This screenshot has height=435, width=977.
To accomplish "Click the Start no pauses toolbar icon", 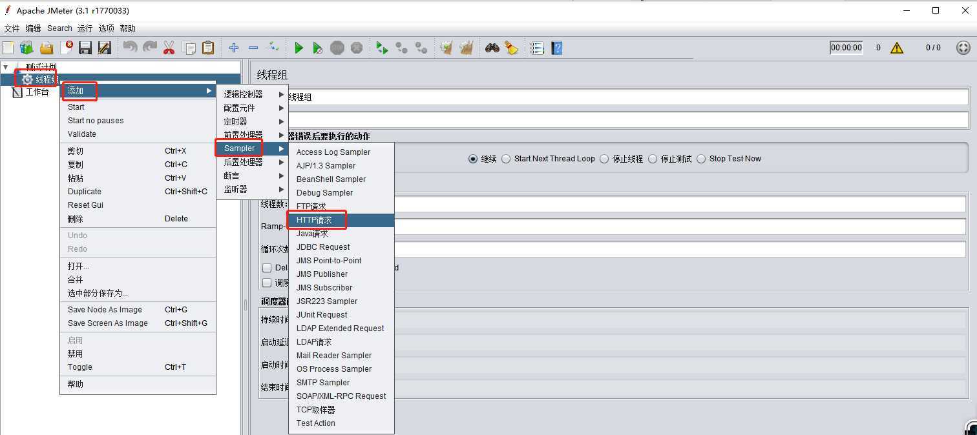I will 318,48.
